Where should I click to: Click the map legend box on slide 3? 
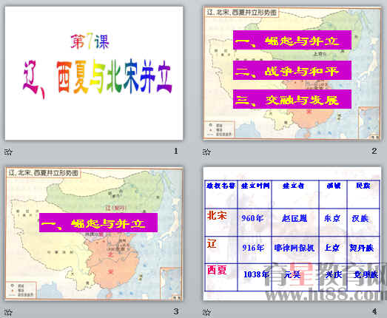click(x=21, y=290)
